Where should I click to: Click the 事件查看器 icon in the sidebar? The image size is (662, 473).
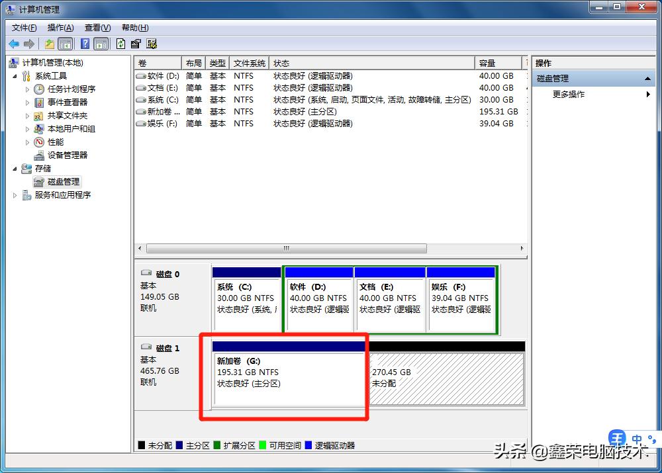pos(38,102)
